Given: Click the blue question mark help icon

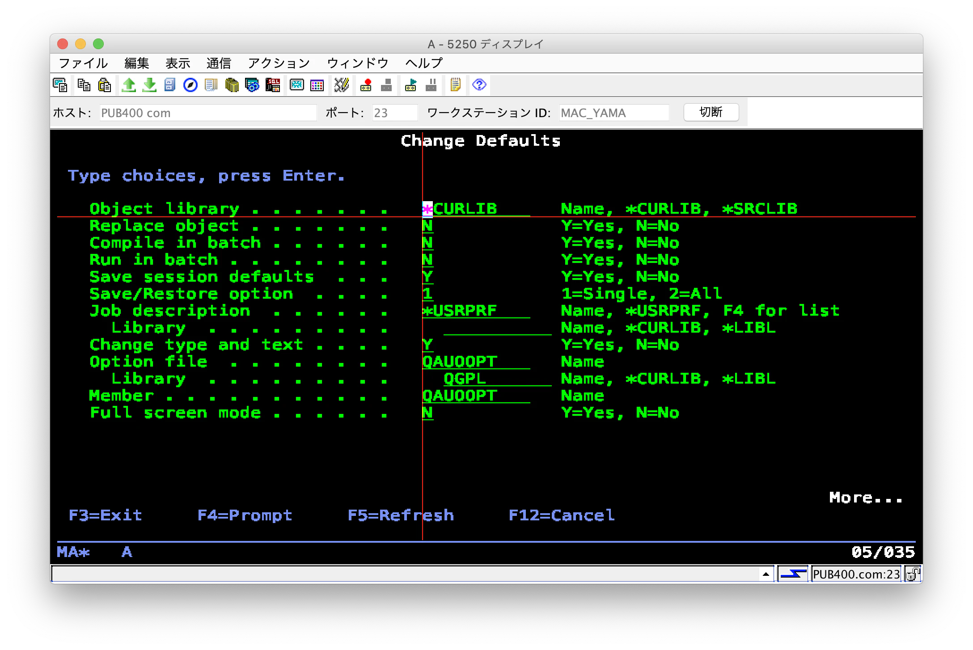Looking at the screenshot, I should pos(479,85).
